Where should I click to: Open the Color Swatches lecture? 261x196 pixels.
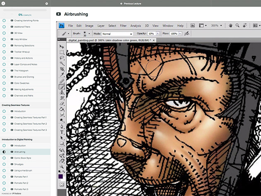pyautogui.click(x=22, y=83)
